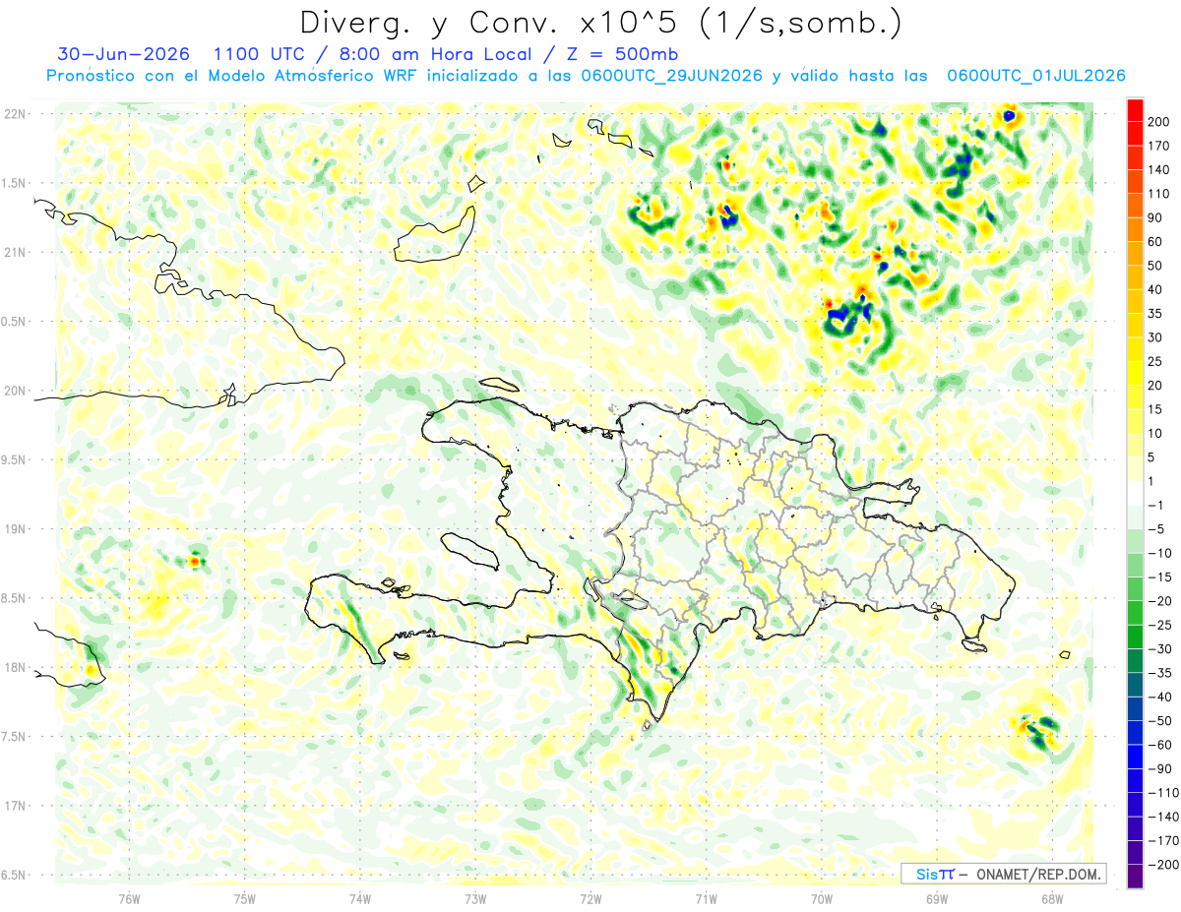This screenshot has height=912, width=1181.
Task: Click the positive '35' colorbar label
Action: click(1155, 314)
